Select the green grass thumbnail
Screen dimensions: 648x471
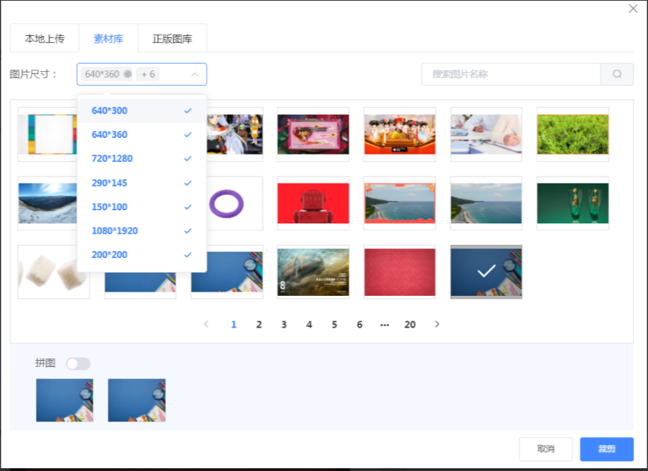point(573,134)
